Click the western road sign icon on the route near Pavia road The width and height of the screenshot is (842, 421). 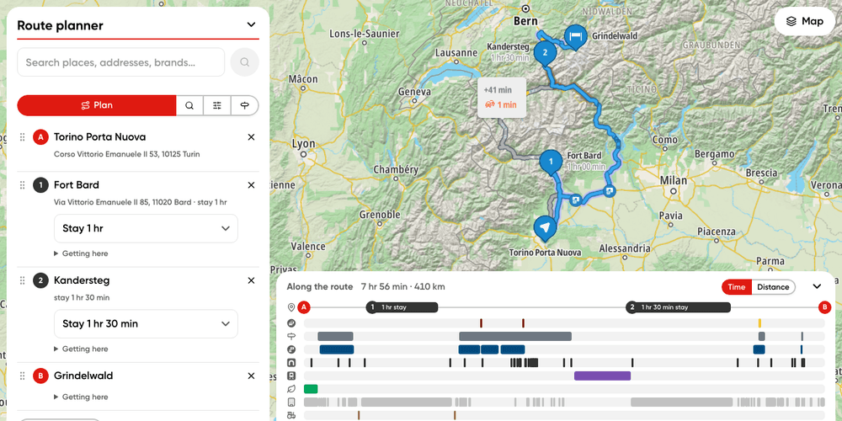576,200
